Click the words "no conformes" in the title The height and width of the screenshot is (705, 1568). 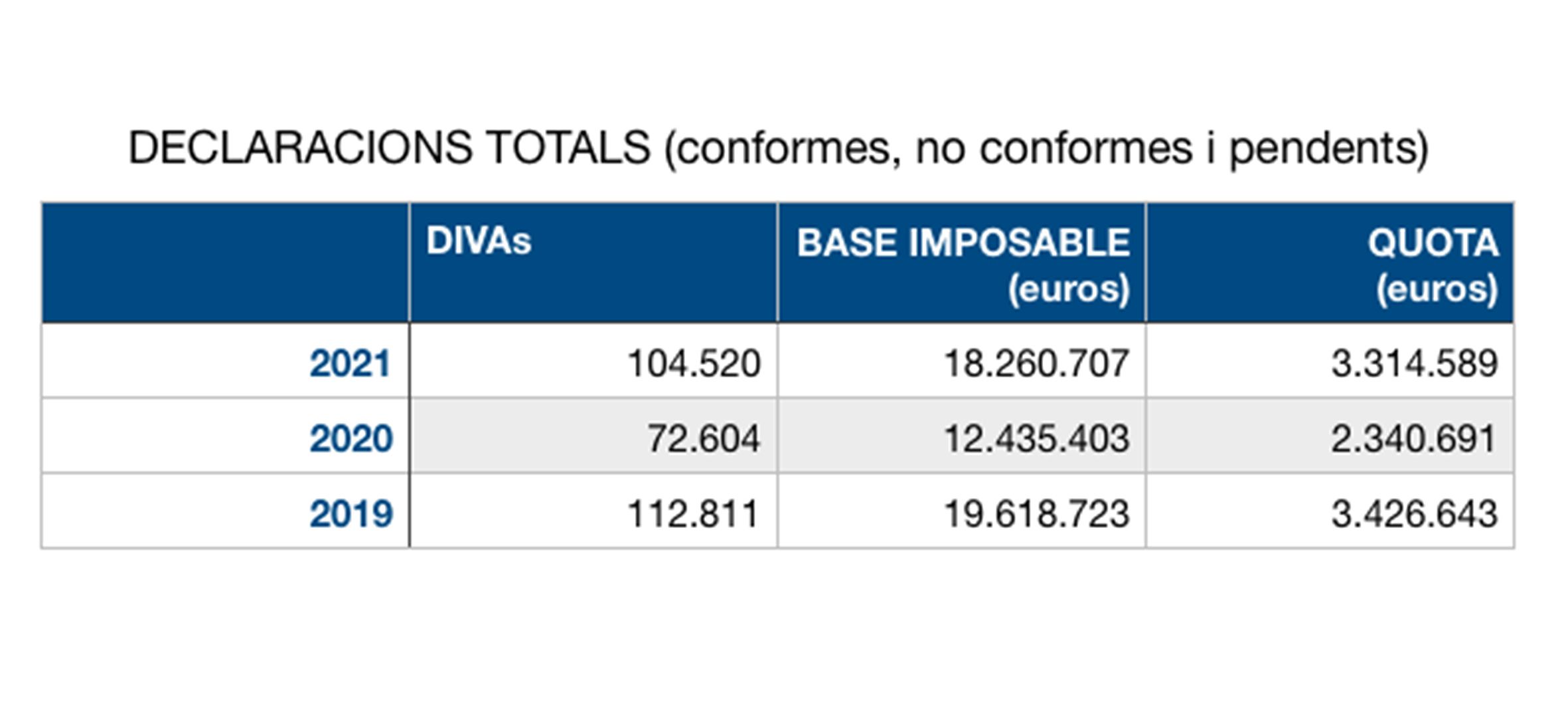click(x=1054, y=147)
